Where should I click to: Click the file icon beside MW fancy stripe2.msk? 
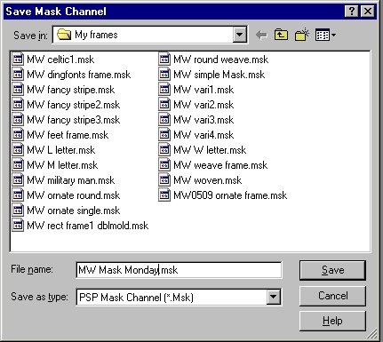pos(18,105)
